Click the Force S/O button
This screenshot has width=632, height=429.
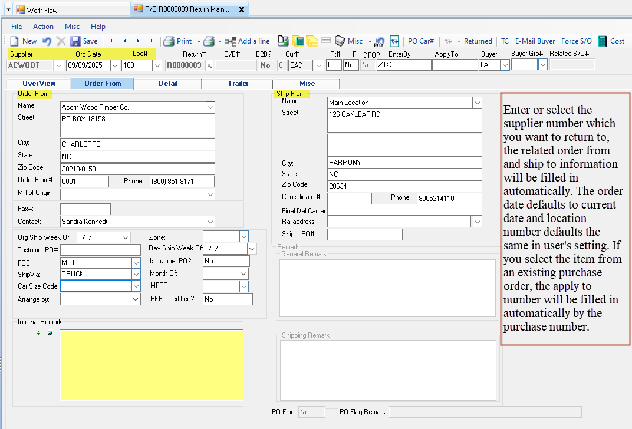click(x=576, y=41)
